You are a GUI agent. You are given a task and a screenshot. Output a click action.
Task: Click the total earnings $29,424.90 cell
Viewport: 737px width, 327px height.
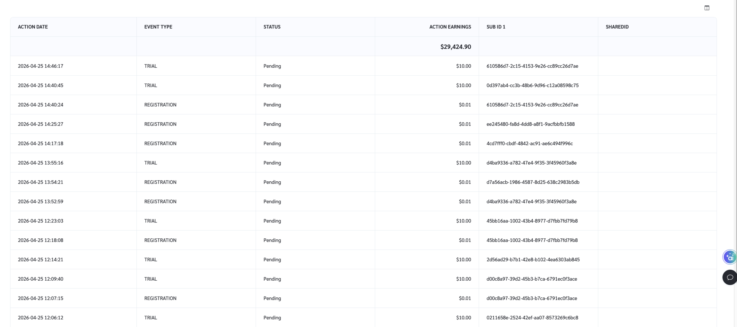455,47
